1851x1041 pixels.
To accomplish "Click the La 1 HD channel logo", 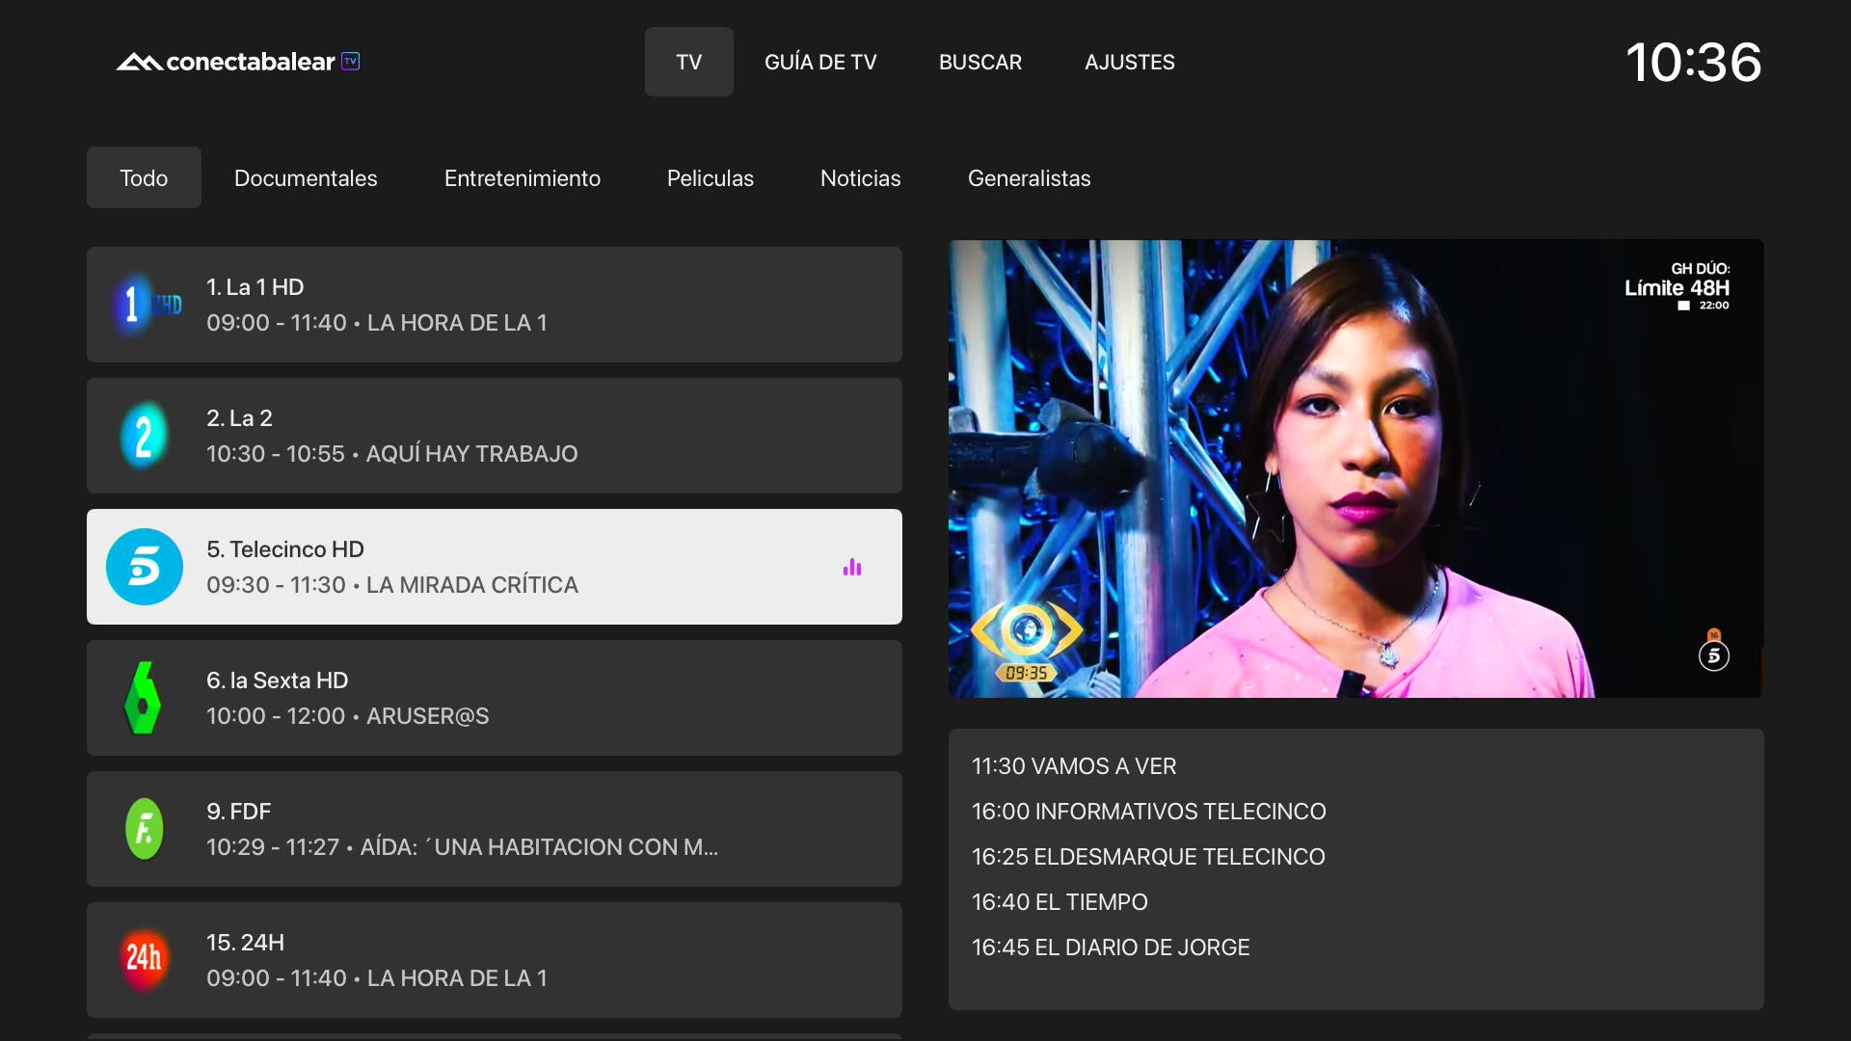I will pyautogui.click(x=147, y=305).
